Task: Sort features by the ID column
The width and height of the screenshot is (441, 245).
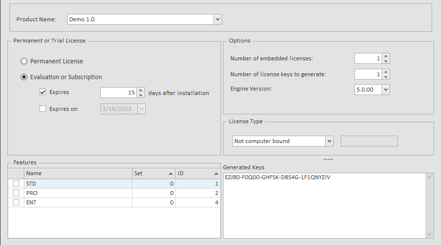Action: (197, 174)
